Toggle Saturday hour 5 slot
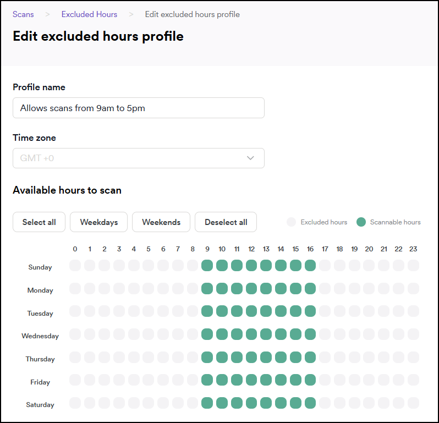 (149, 403)
